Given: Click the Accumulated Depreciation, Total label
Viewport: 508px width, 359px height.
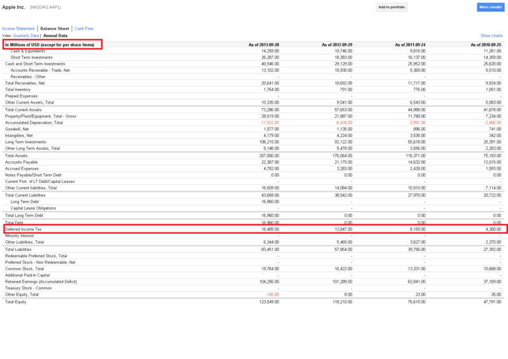Looking at the screenshot, I should coord(34,123).
